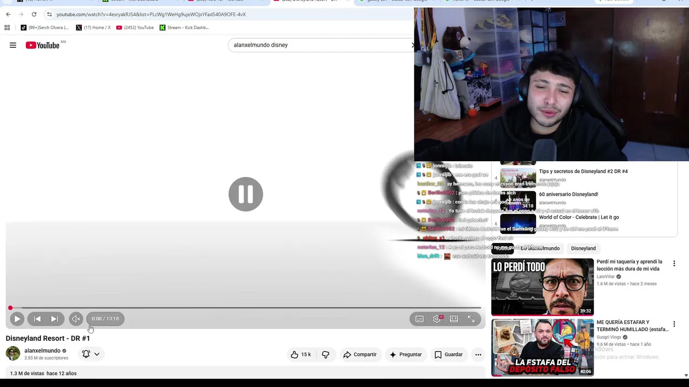
Task: Enter fullscreen on the video player
Action: pos(471,319)
